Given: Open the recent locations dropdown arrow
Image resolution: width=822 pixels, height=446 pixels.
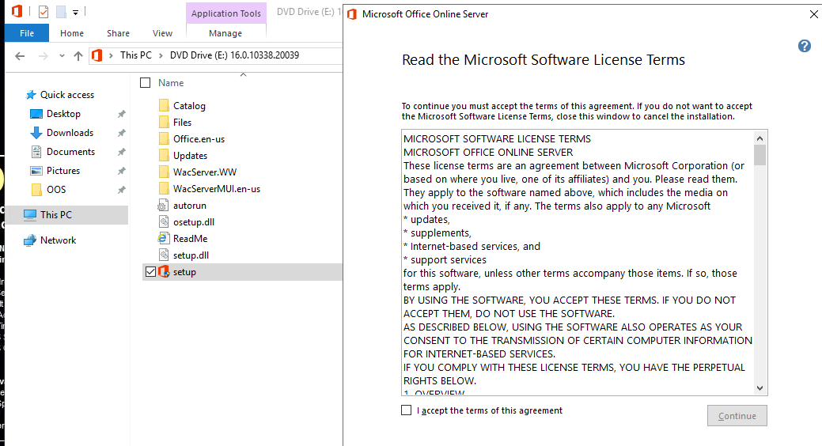Looking at the screenshot, I should point(62,55).
